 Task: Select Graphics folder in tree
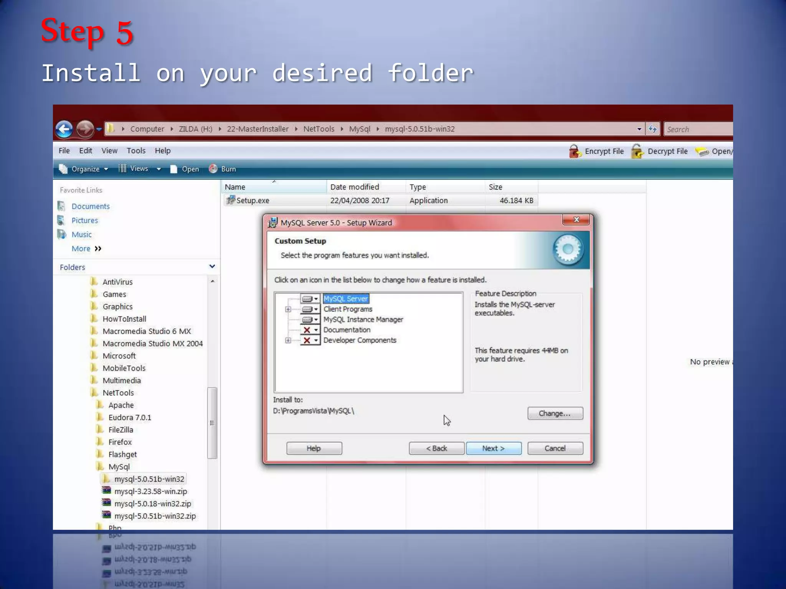click(117, 306)
